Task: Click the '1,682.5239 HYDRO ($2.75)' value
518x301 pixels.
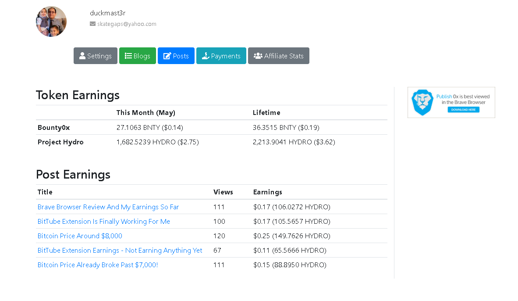Action: 158,142
